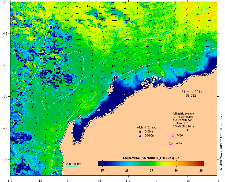225x182 pixels.
Task: Click the magenta Argo float circle on the map
Action: click(x=72, y=16)
